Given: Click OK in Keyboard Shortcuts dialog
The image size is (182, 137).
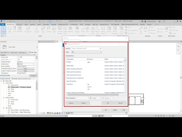Looking at the screenshot, I should pos(108,103).
